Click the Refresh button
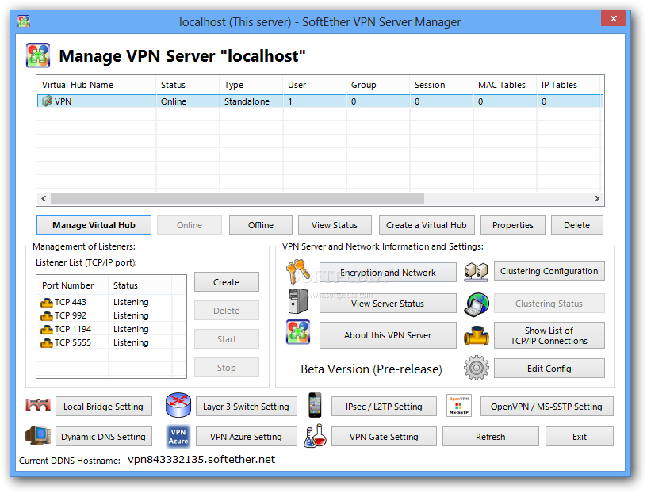 [491, 437]
